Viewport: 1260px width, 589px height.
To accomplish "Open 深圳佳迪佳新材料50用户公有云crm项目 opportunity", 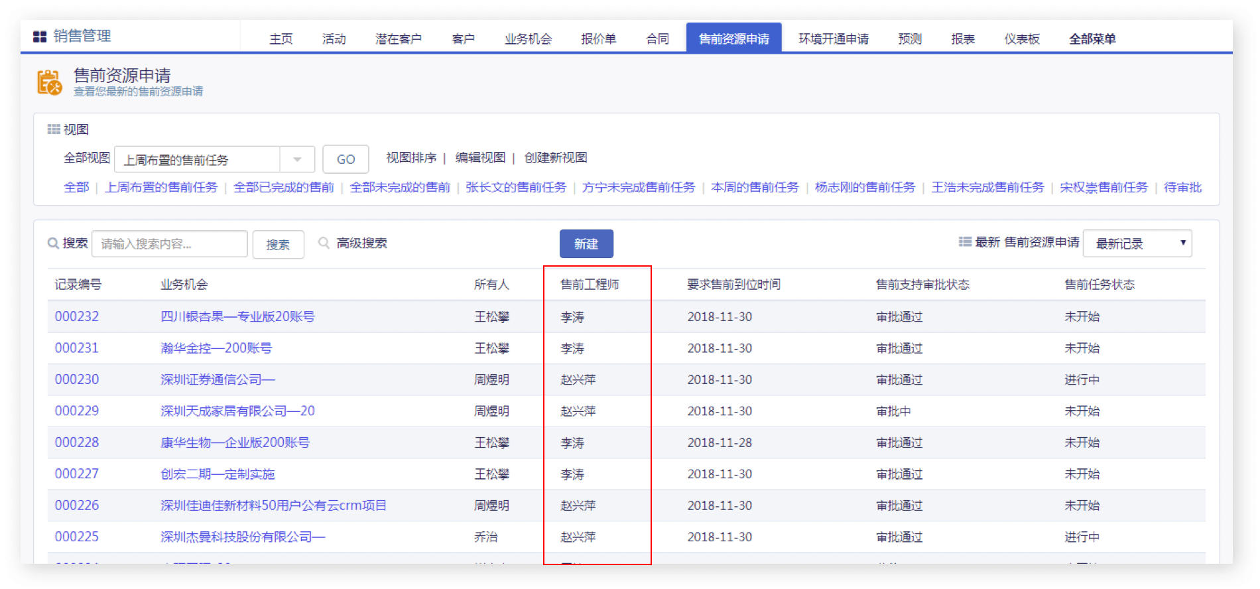I will [273, 505].
